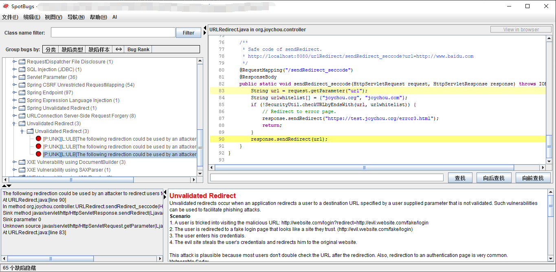Click folder icon next to Servlet Parameter (36)
The width and height of the screenshot is (556, 272).
[x=22, y=77]
